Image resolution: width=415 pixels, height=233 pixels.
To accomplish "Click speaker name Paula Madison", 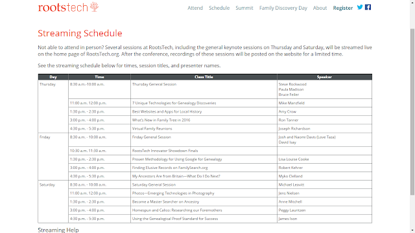I will pos(291,89).
